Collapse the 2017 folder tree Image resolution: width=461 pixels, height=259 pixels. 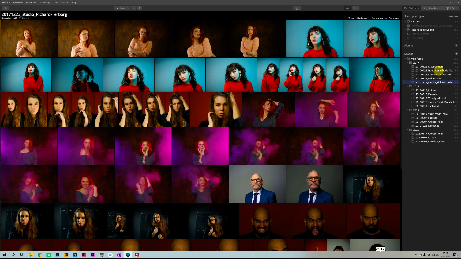408,63
